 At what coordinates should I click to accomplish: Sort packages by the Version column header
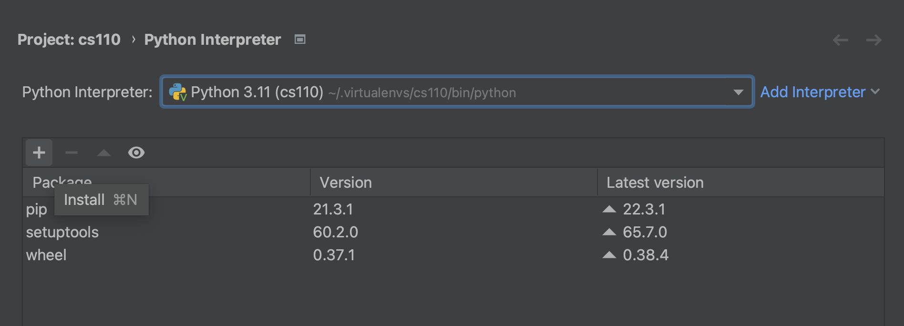pyautogui.click(x=347, y=182)
